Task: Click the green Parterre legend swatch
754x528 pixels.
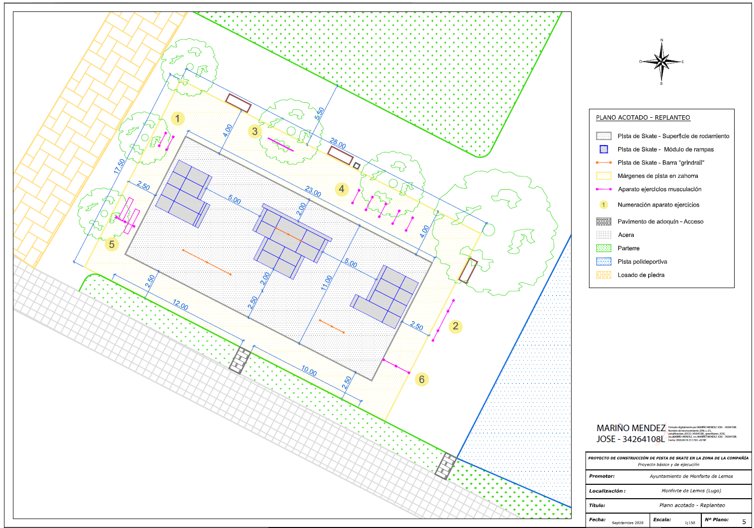Action: pos(603,248)
